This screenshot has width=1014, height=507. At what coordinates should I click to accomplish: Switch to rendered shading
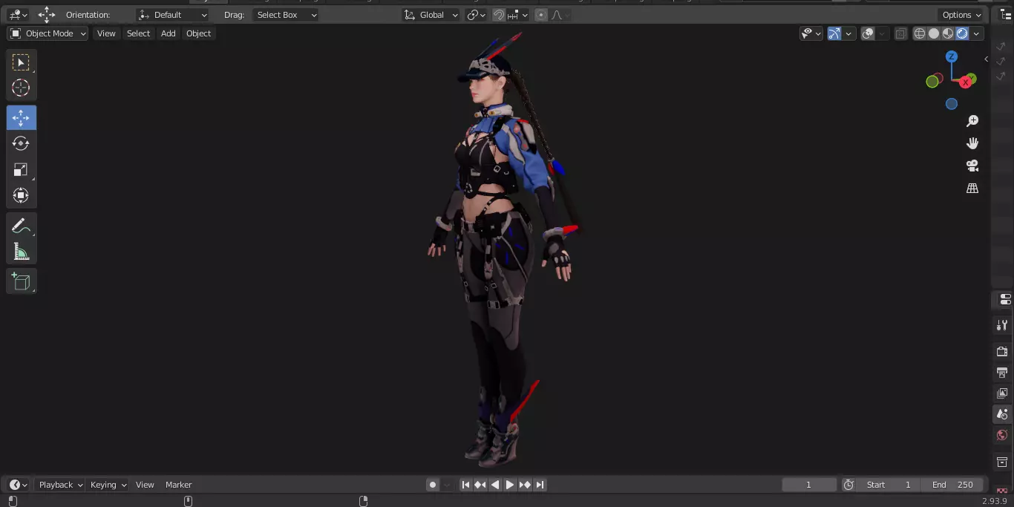(x=962, y=33)
